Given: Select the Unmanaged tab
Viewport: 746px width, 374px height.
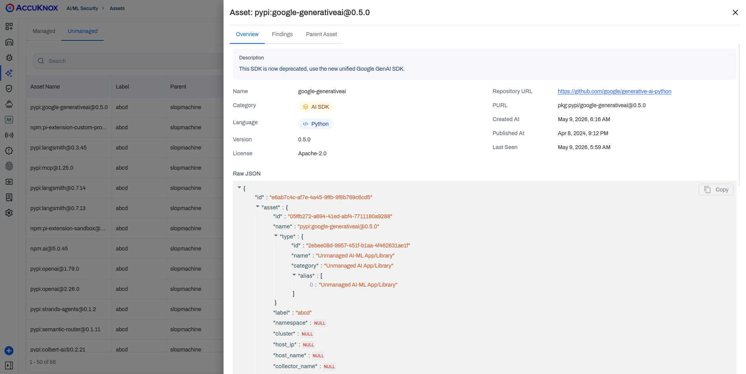Looking at the screenshot, I should [x=83, y=31].
